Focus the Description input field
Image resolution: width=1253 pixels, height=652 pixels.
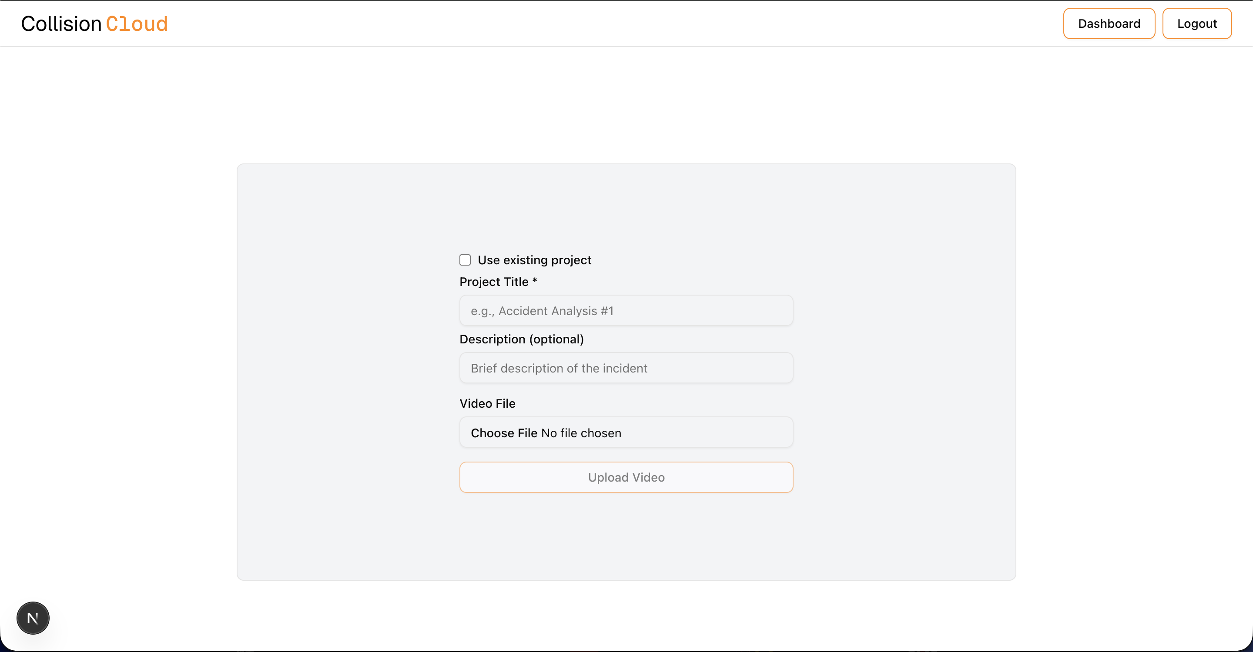(626, 368)
